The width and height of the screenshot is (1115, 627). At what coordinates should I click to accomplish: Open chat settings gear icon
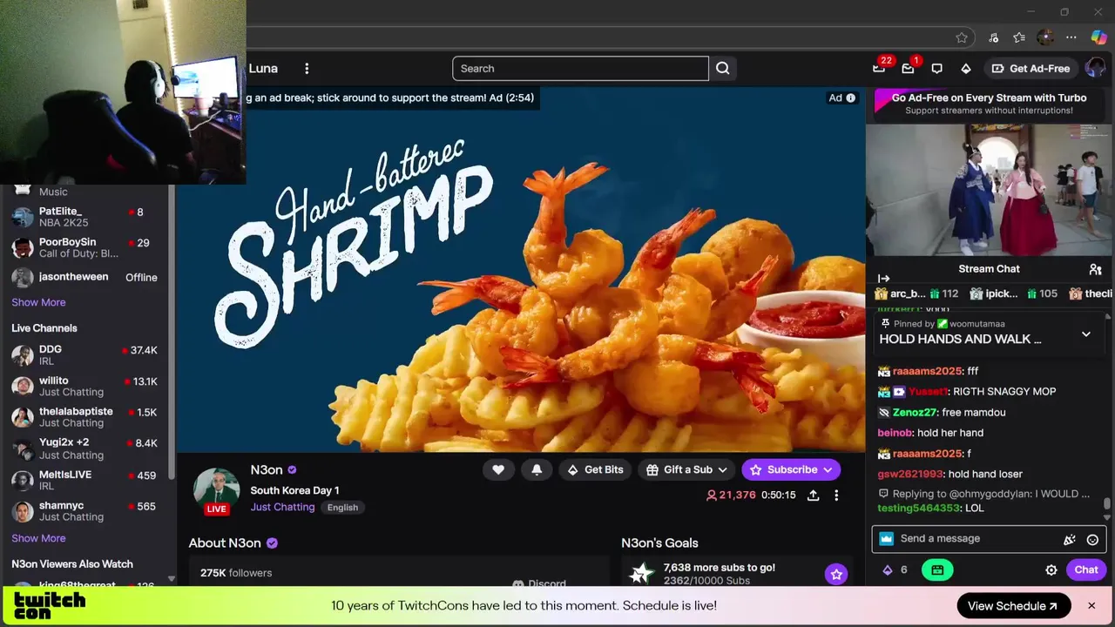click(x=1051, y=570)
